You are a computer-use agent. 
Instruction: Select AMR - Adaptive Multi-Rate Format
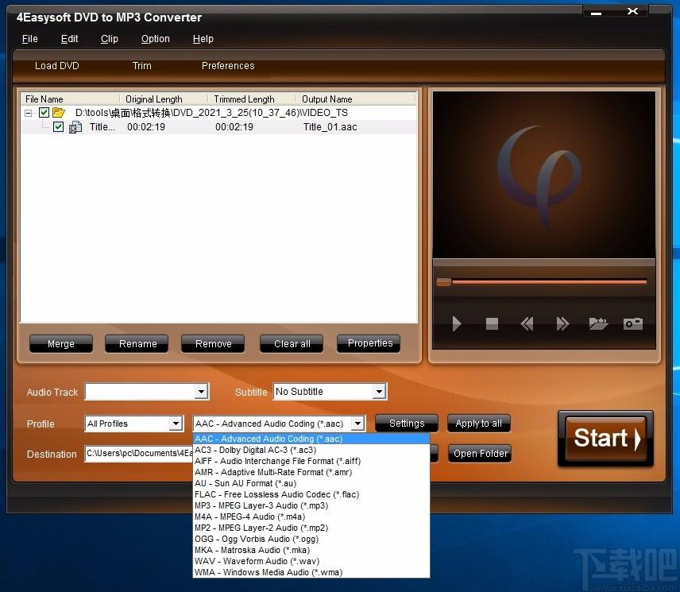click(311, 472)
